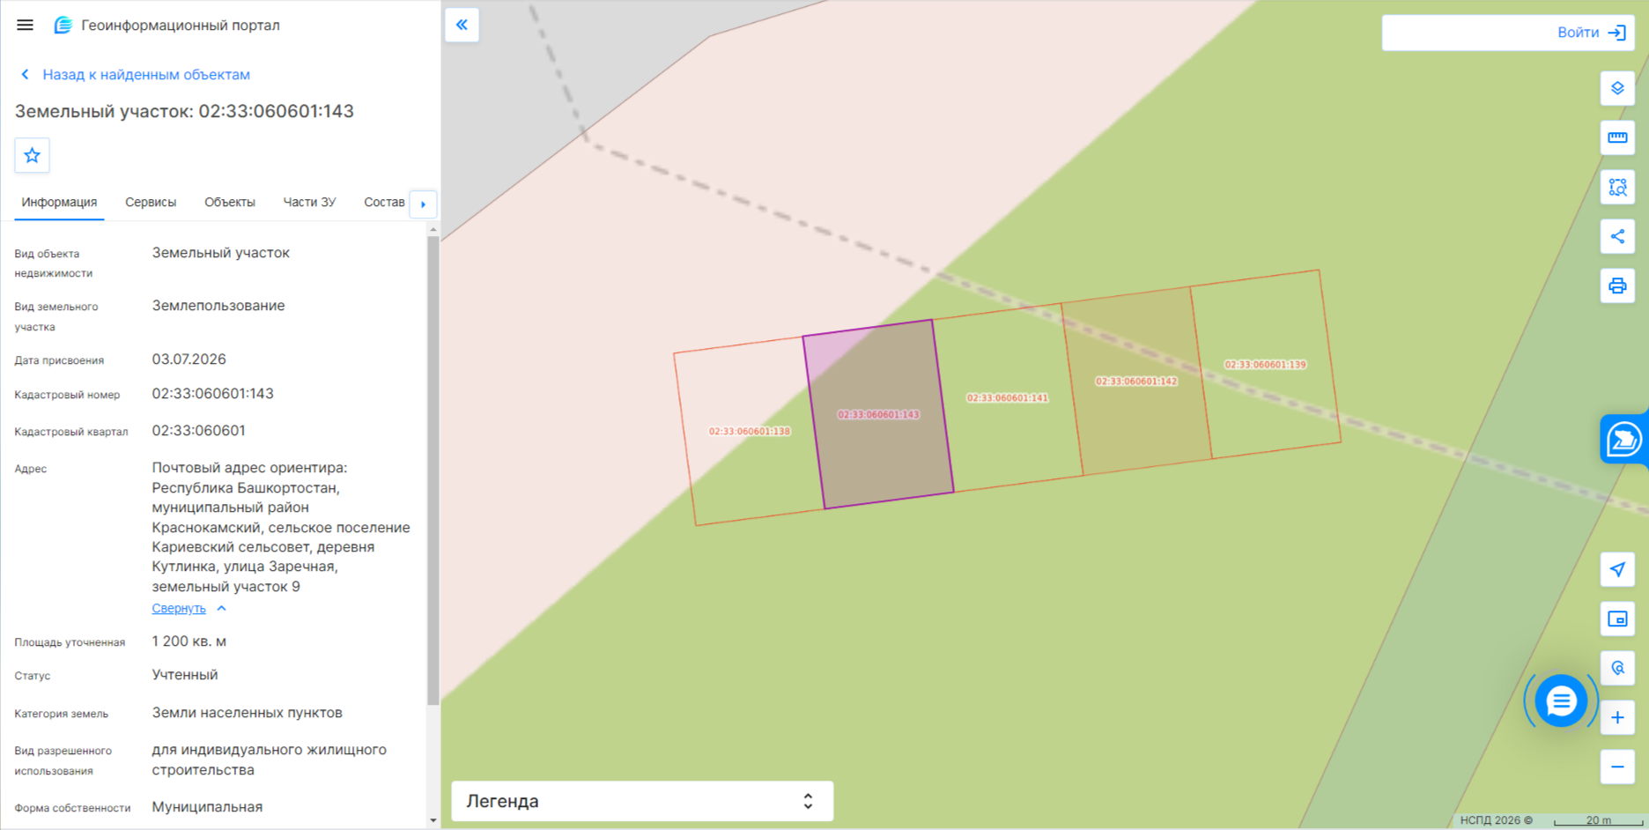Screen dimensions: 1649x830
Task: Open the side assistant chat tab
Action: (x=1623, y=439)
